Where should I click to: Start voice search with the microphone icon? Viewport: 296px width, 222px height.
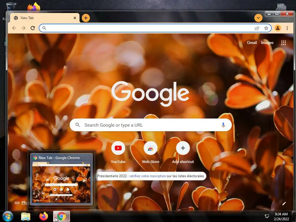click(223, 125)
